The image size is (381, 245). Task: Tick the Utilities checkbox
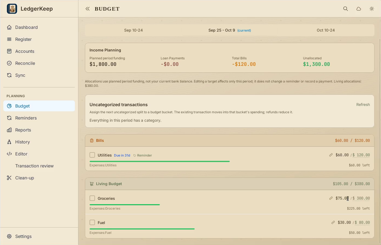pyautogui.click(x=92, y=155)
